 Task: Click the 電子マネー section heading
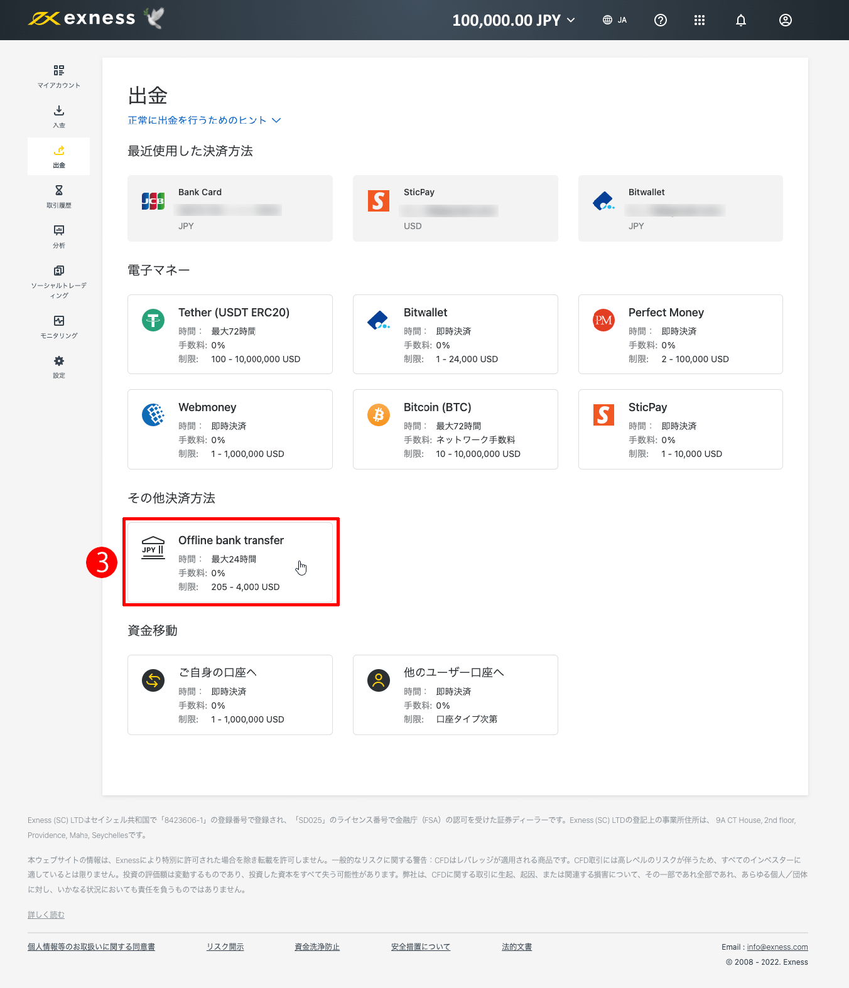point(159,271)
